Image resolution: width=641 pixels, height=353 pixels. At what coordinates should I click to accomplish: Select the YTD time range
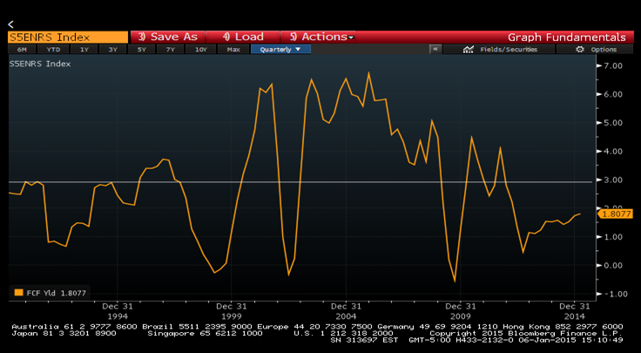(52, 50)
